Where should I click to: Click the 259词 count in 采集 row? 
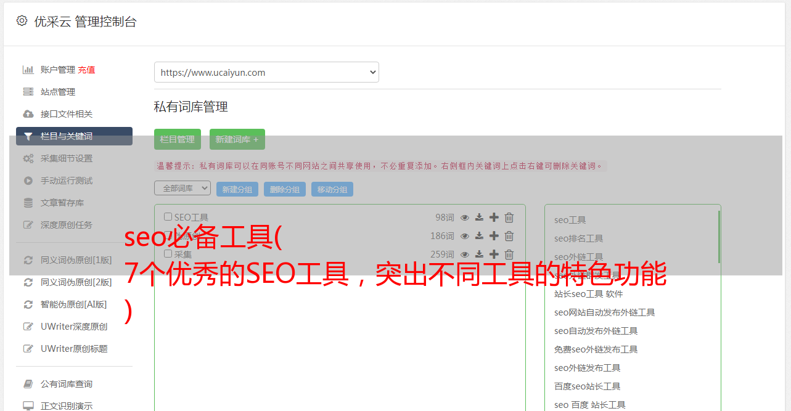tap(442, 254)
